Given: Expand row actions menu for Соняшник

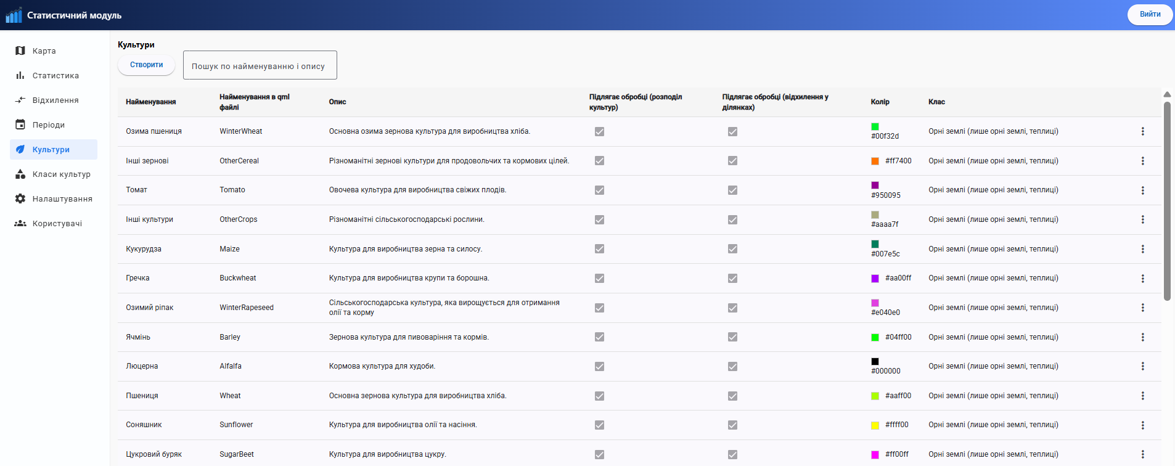Looking at the screenshot, I should click(x=1142, y=425).
